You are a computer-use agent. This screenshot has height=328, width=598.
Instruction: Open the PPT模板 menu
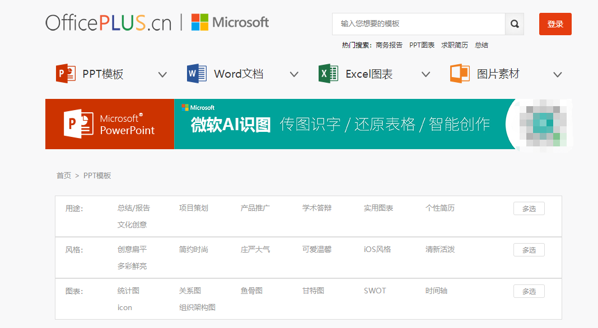[103, 74]
